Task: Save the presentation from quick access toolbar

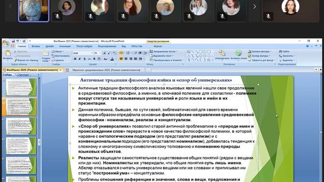Action: (13, 41)
